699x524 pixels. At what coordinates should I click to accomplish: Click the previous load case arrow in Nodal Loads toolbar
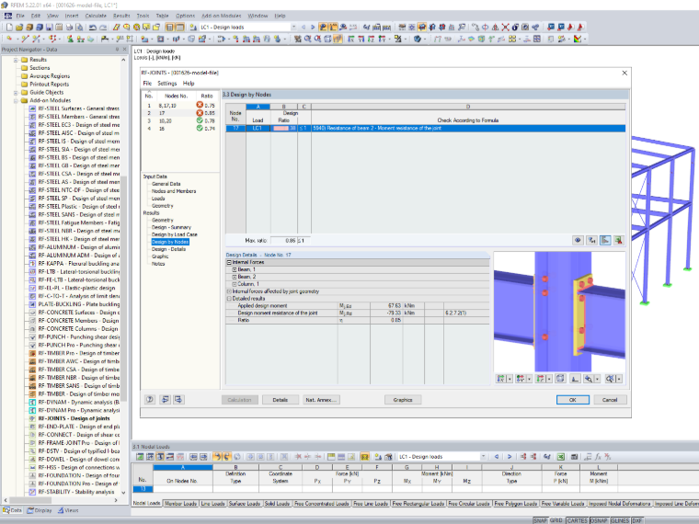tap(496, 457)
